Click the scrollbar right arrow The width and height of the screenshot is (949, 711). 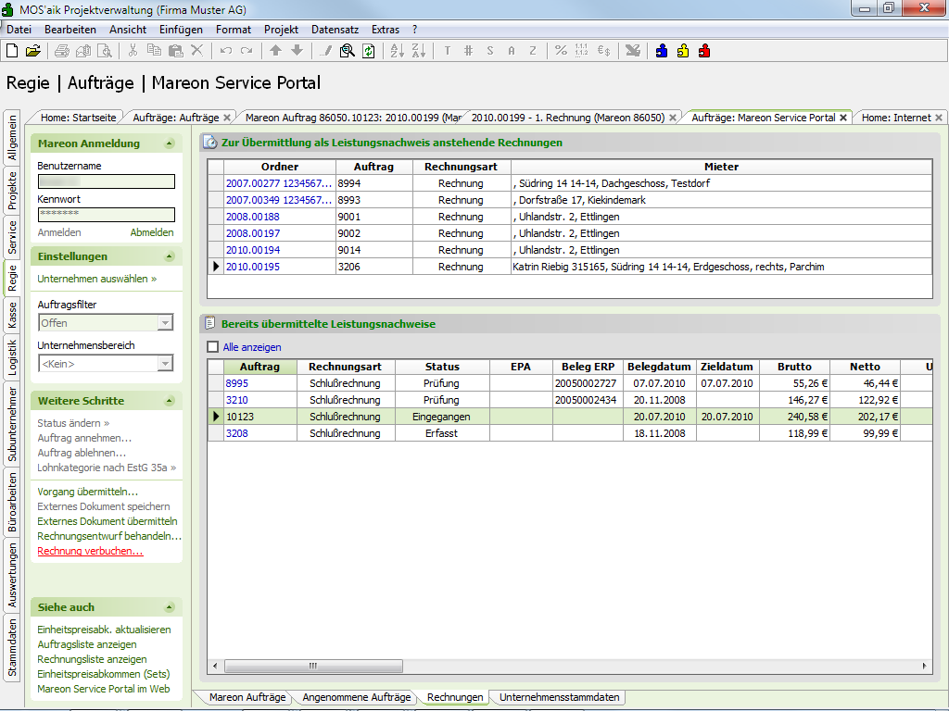coord(924,666)
